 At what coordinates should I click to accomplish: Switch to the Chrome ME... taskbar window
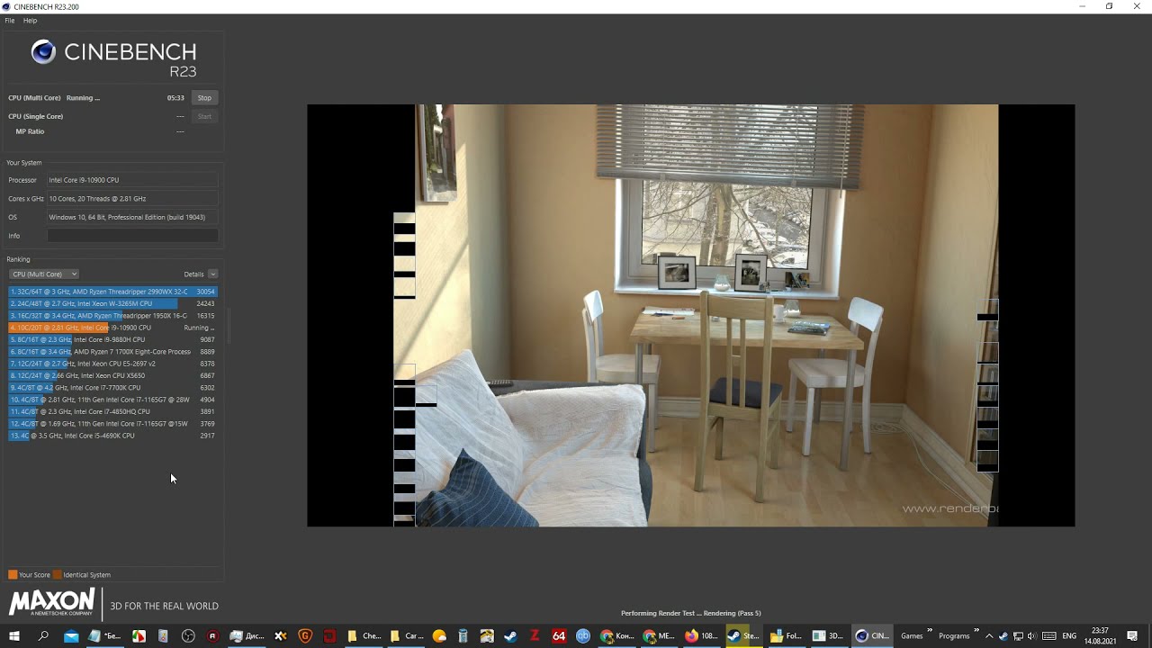pos(660,636)
